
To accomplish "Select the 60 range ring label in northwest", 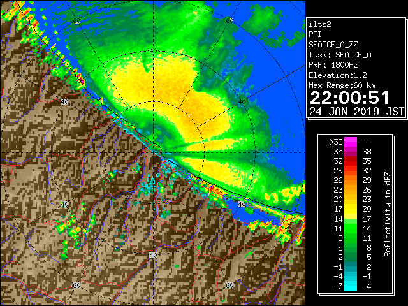I will coord(76,20).
